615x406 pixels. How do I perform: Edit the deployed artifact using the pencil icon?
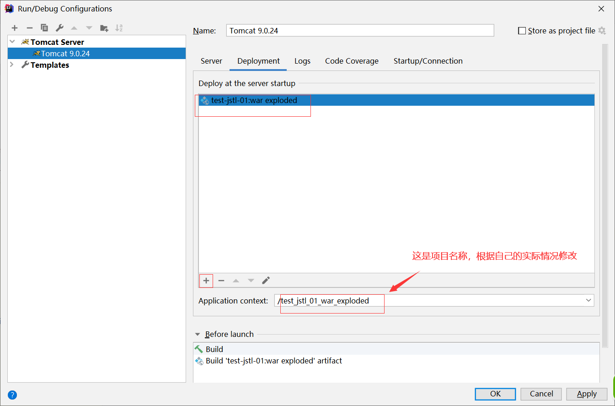(266, 281)
